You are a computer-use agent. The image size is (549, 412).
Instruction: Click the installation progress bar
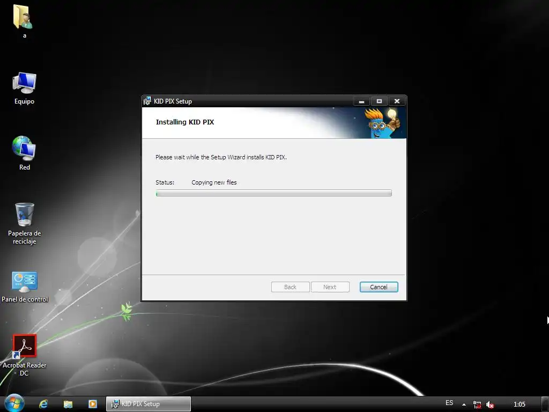(274, 193)
